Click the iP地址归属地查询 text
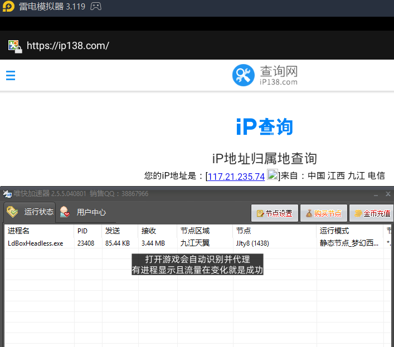394x347 pixels. pos(265,159)
